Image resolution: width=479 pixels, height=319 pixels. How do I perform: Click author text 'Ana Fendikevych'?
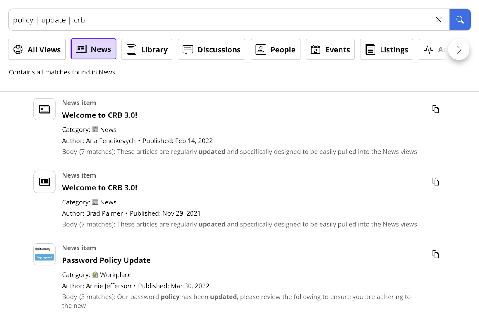tap(111, 141)
